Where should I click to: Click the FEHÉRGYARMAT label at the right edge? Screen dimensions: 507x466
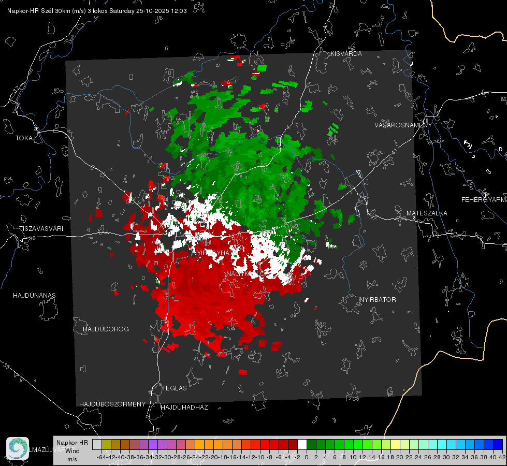coord(484,200)
